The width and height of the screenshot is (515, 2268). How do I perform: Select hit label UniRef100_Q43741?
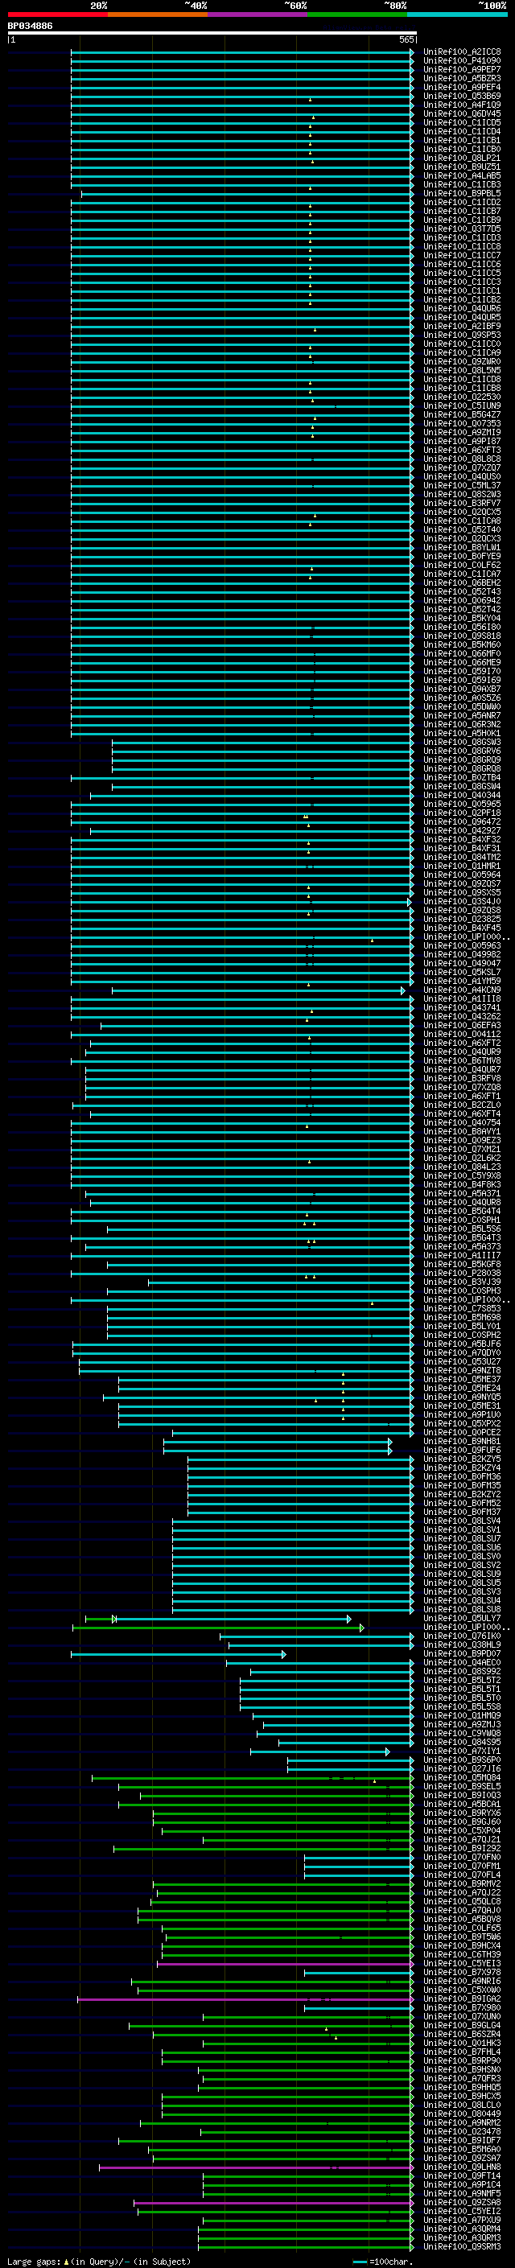tap(462, 1007)
